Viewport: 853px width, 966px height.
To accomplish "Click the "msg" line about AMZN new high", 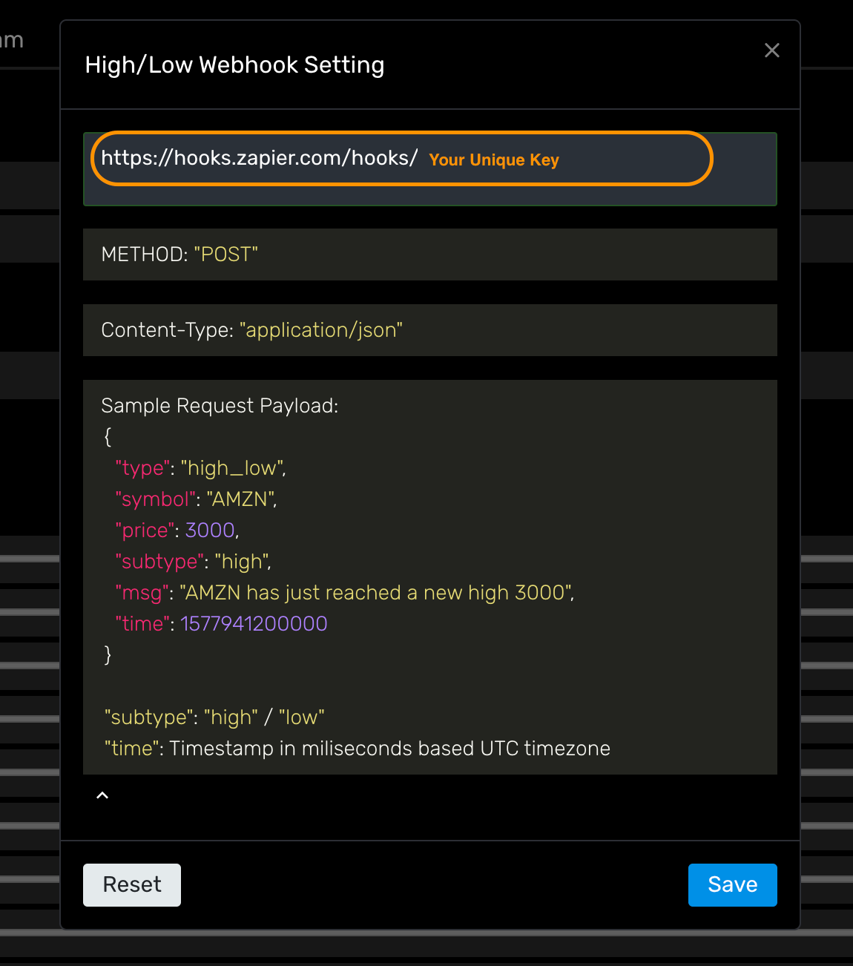I will pyautogui.click(x=345, y=593).
